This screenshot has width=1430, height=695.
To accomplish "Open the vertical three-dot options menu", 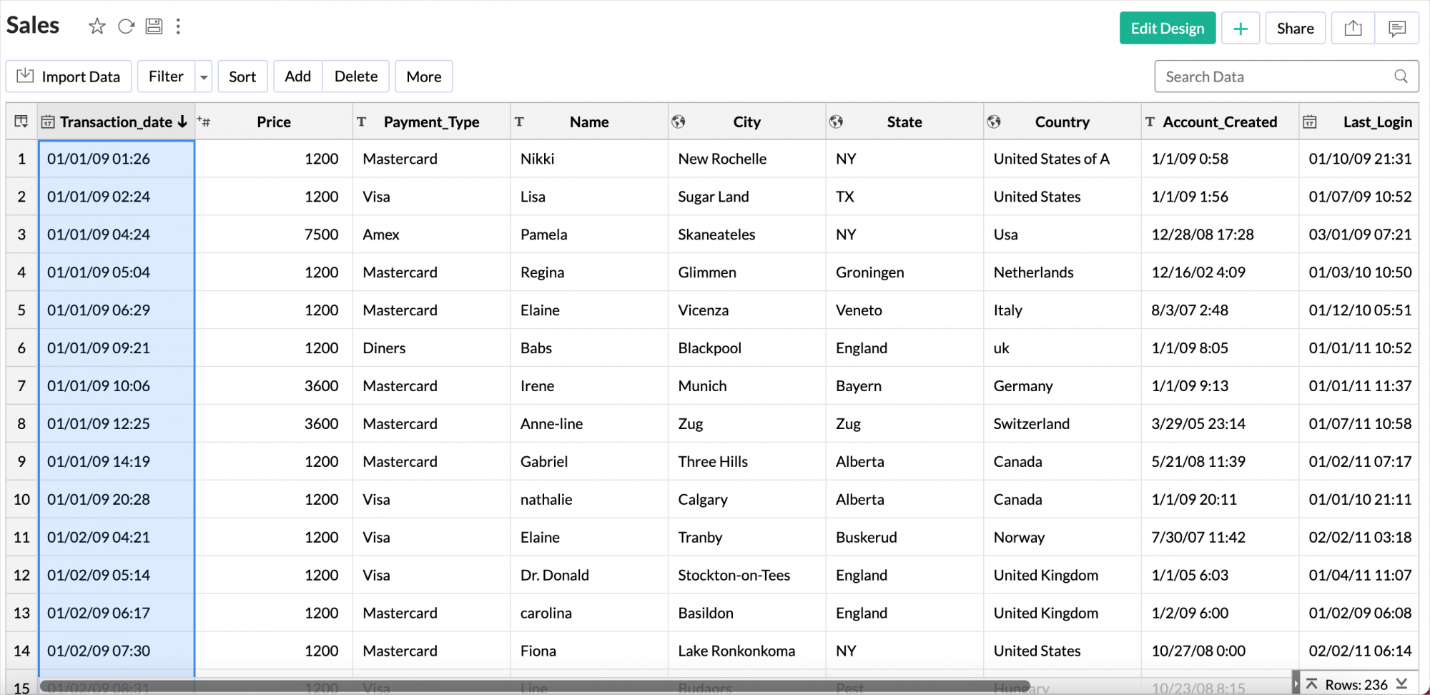I will (178, 27).
